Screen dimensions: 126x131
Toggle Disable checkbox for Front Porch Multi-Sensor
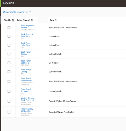9,81
